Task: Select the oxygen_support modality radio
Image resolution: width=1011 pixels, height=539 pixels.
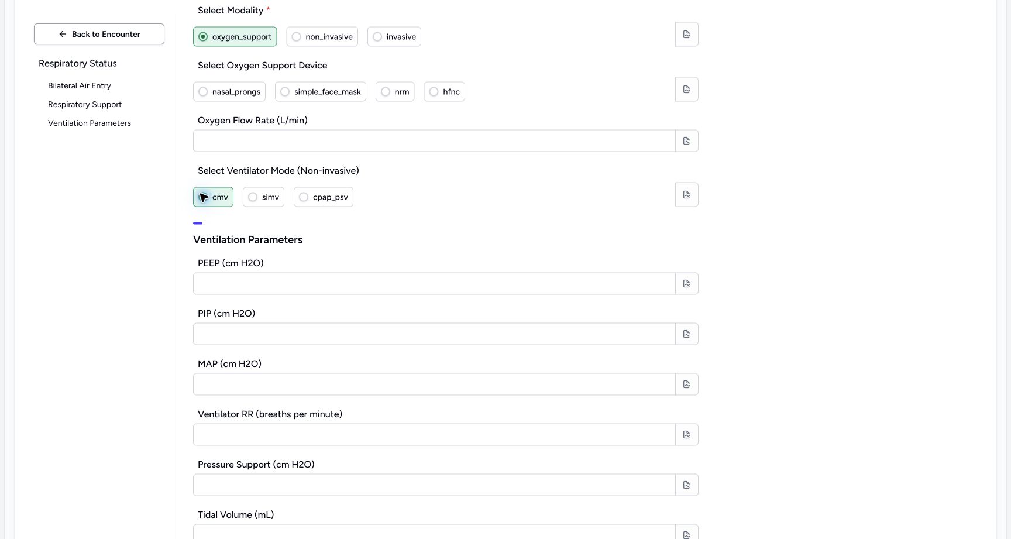Action: [235, 37]
